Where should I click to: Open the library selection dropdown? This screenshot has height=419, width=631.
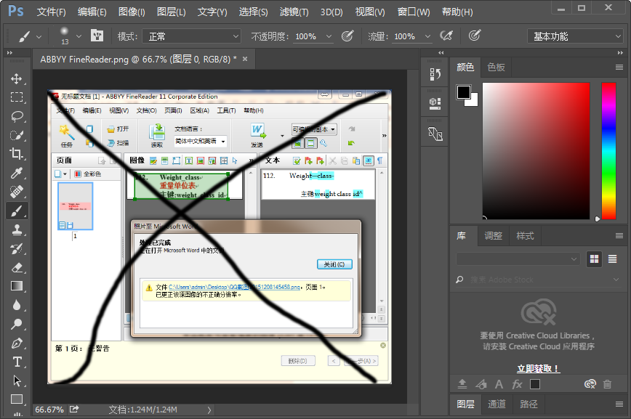518,259
